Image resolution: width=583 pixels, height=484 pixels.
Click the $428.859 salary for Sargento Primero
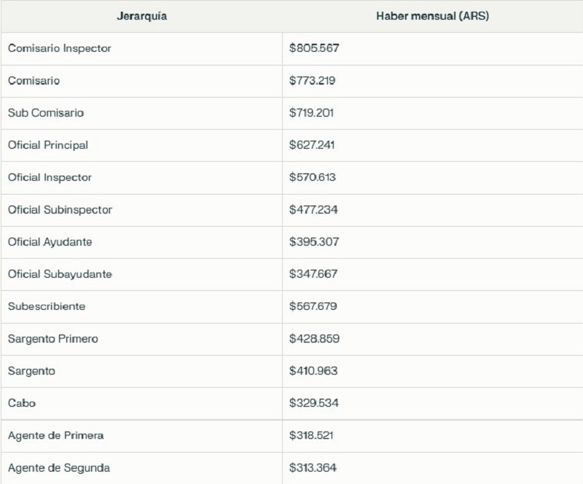(x=314, y=339)
